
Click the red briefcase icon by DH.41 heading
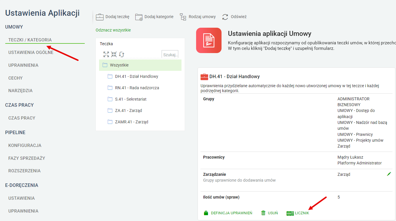coord(204,77)
